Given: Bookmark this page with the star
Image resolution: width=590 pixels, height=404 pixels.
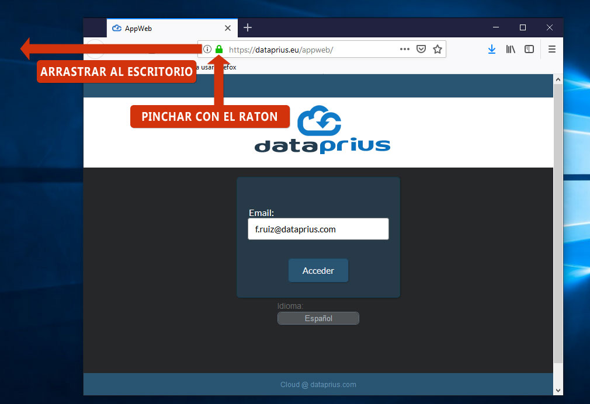Looking at the screenshot, I should (437, 49).
